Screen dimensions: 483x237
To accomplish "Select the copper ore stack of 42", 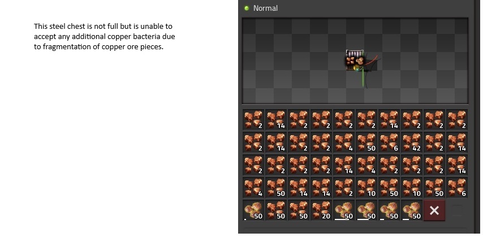I will [412, 143].
